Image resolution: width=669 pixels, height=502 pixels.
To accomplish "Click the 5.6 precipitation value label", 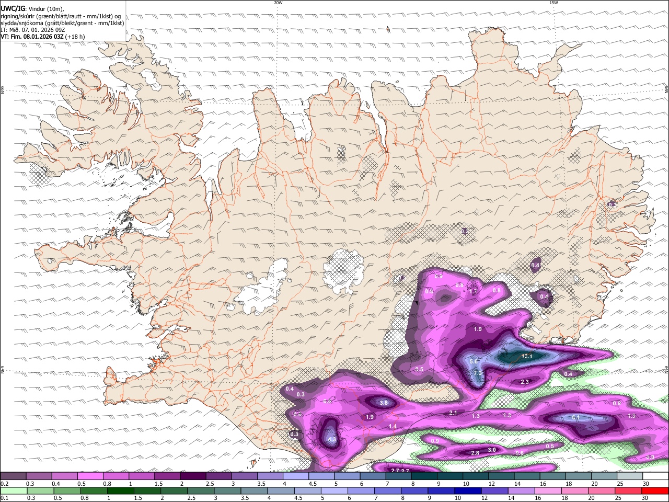I will [x=474, y=361].
